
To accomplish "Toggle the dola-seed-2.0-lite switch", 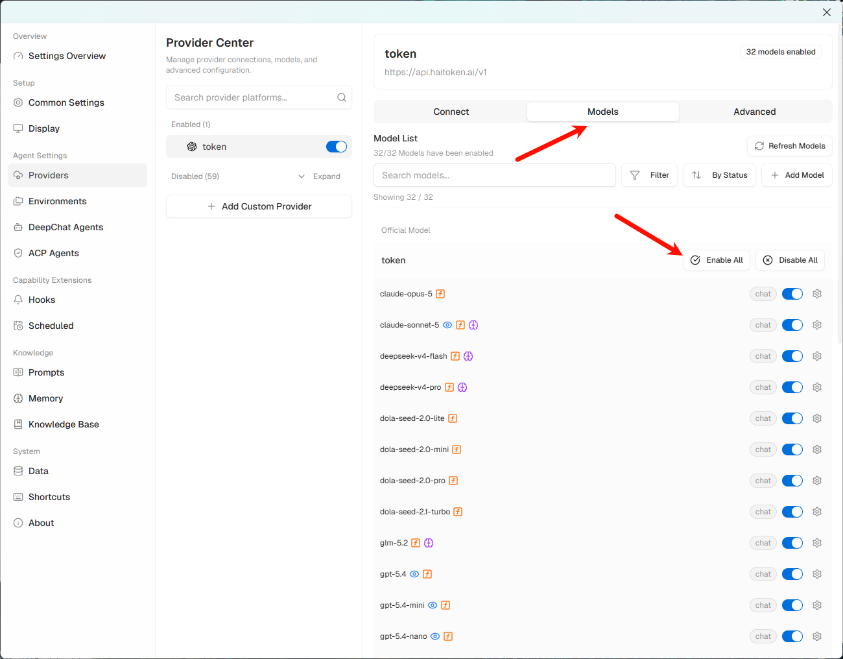I will [792, 418].
